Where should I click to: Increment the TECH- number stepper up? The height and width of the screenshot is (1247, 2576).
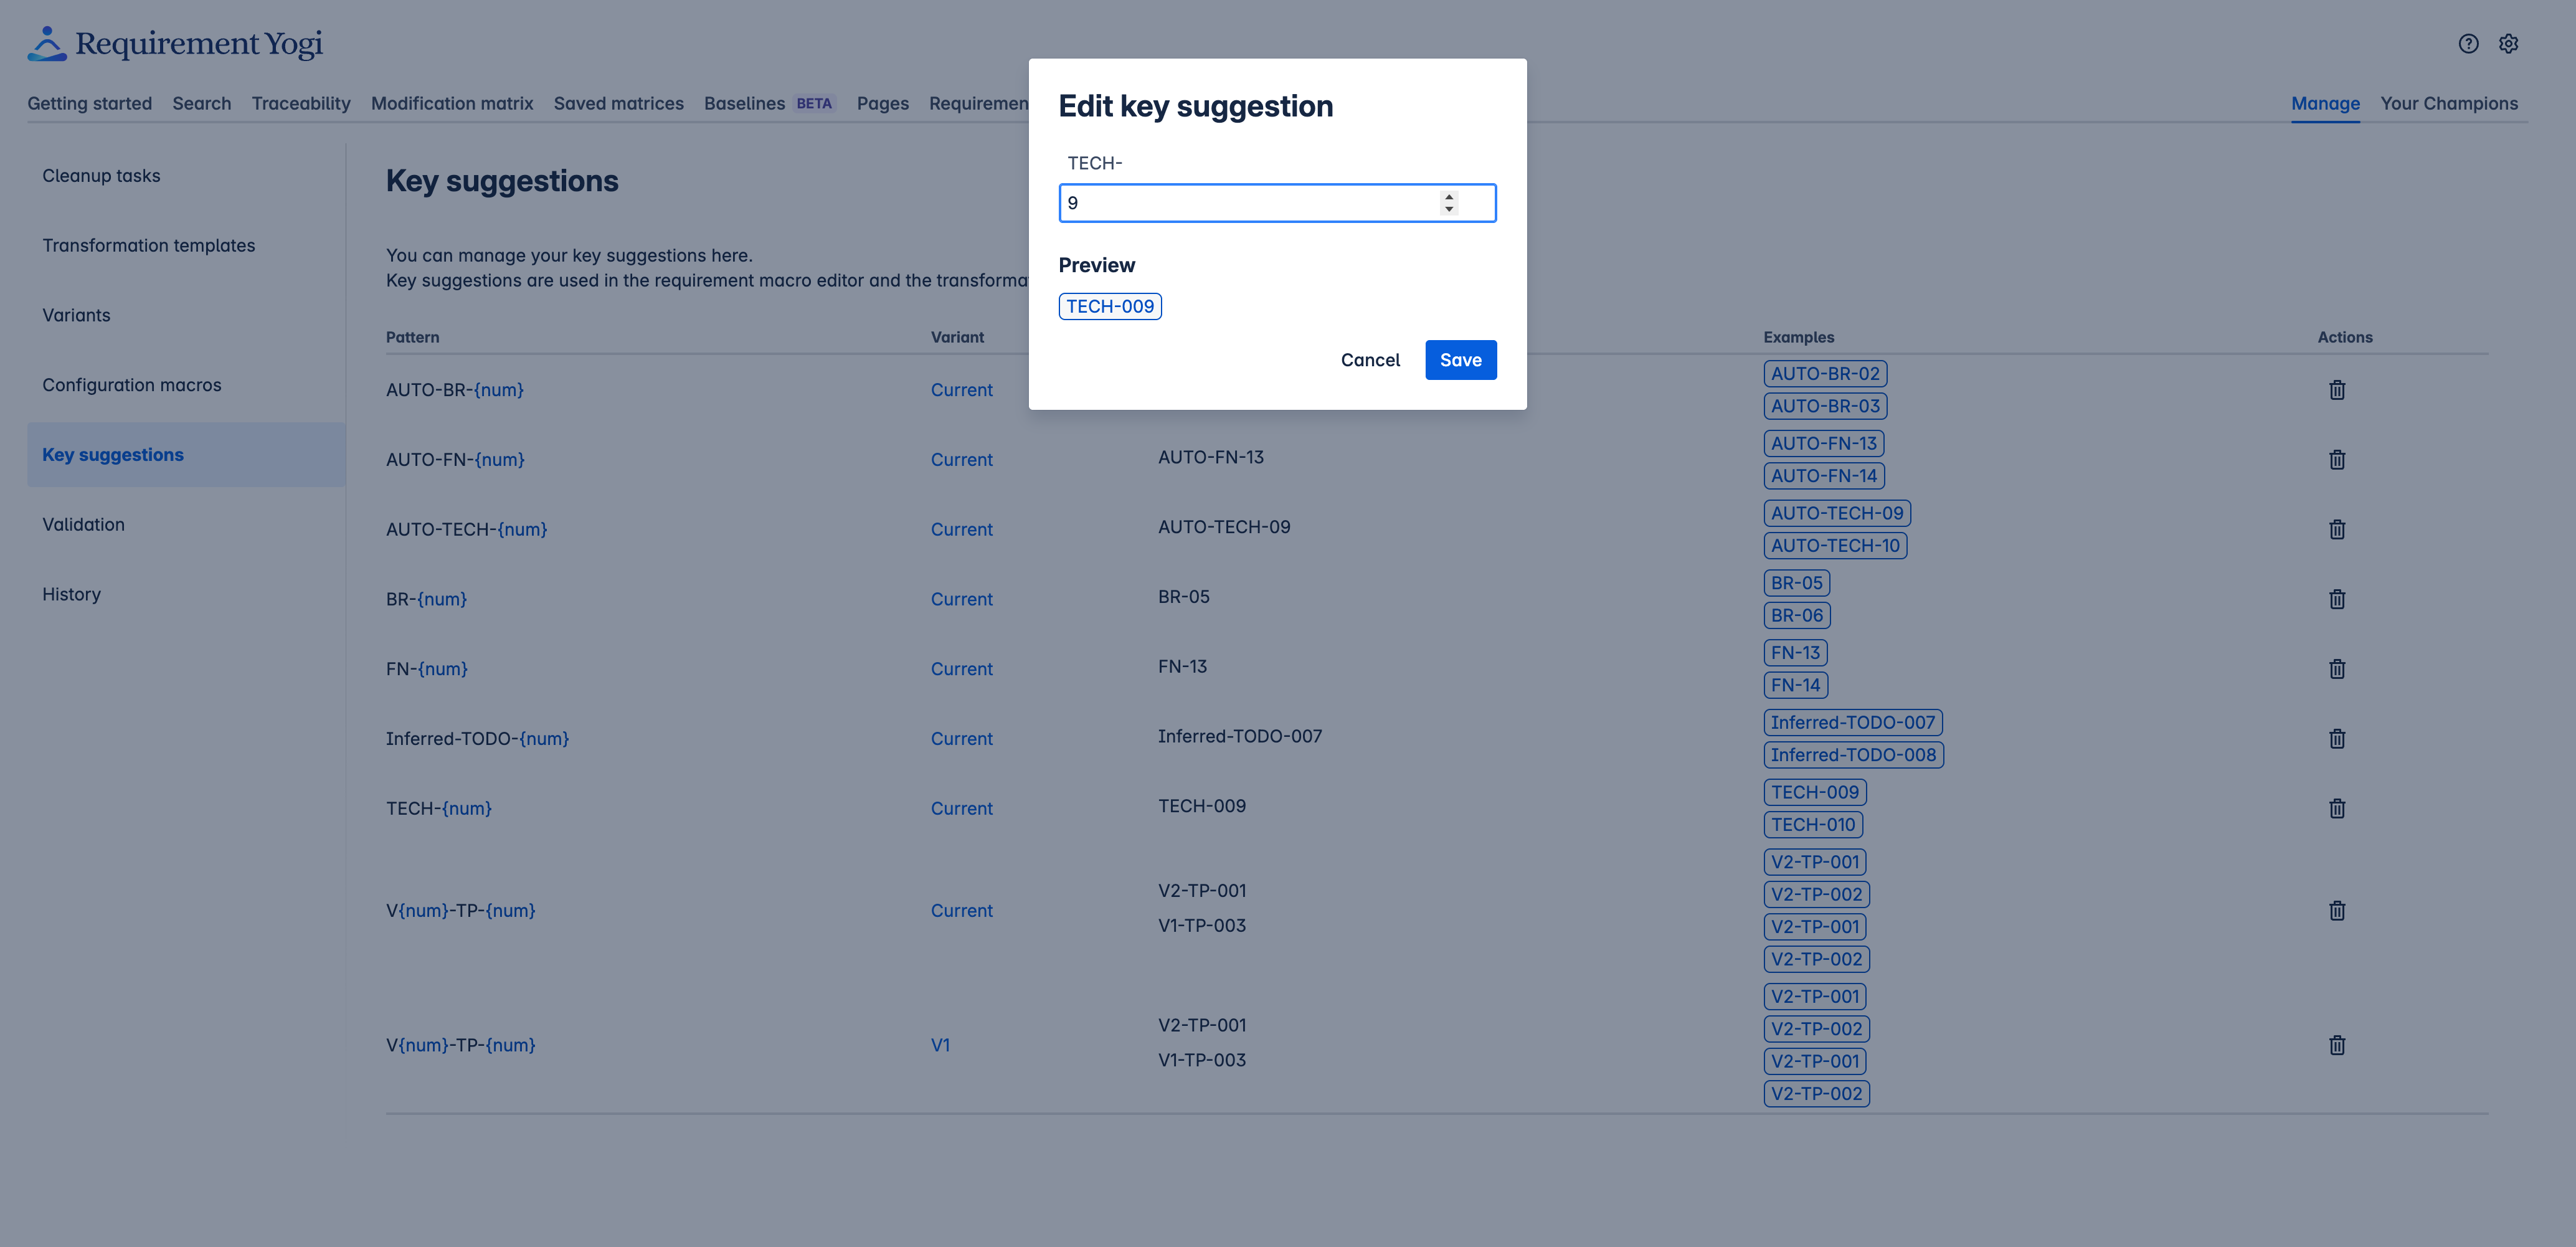(x=1449, y=196)
